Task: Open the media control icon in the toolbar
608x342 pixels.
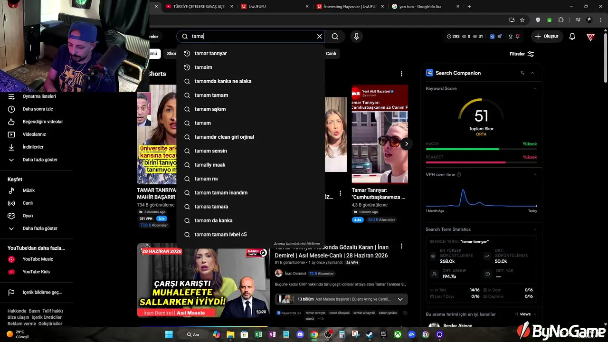Action: 578,20
